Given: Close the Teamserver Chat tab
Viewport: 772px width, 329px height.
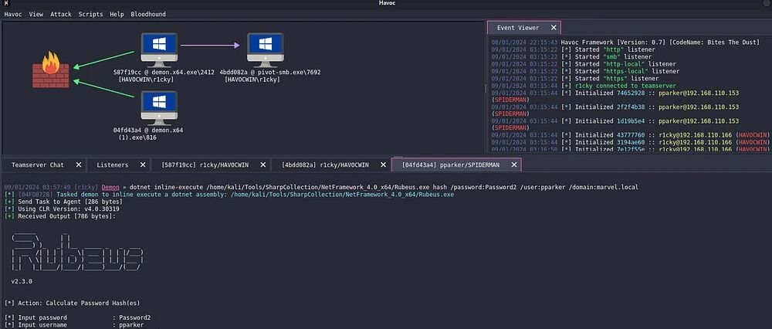Looking at the screenshot, I should point(78,165).
